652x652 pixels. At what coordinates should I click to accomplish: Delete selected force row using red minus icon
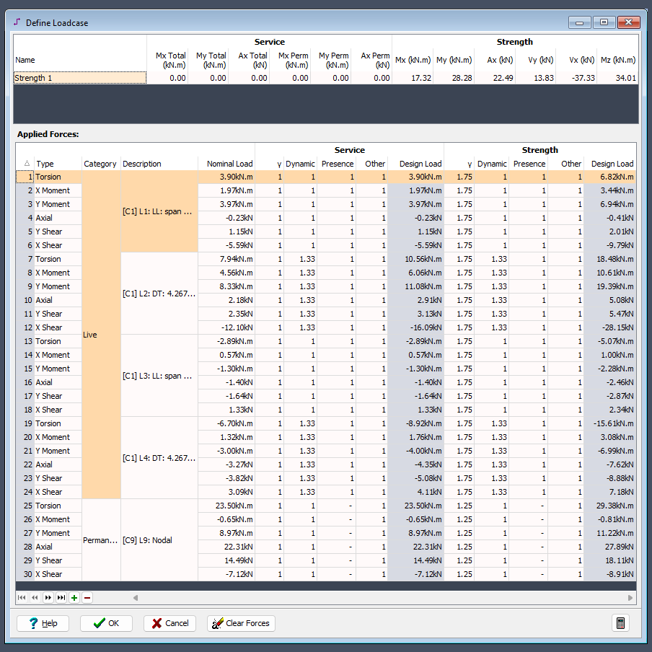coord(87,597)
